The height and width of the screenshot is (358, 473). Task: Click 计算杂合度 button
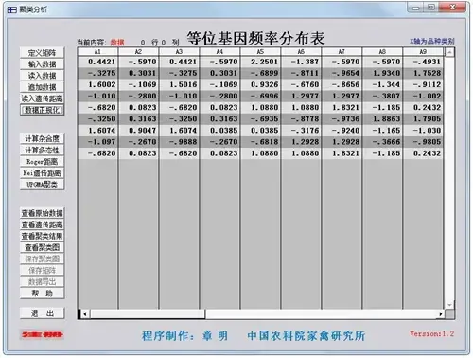click(x=42, y=138)
